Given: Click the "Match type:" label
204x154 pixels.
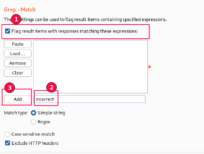Looking at the screenshot, I should [x=16, y=113].
